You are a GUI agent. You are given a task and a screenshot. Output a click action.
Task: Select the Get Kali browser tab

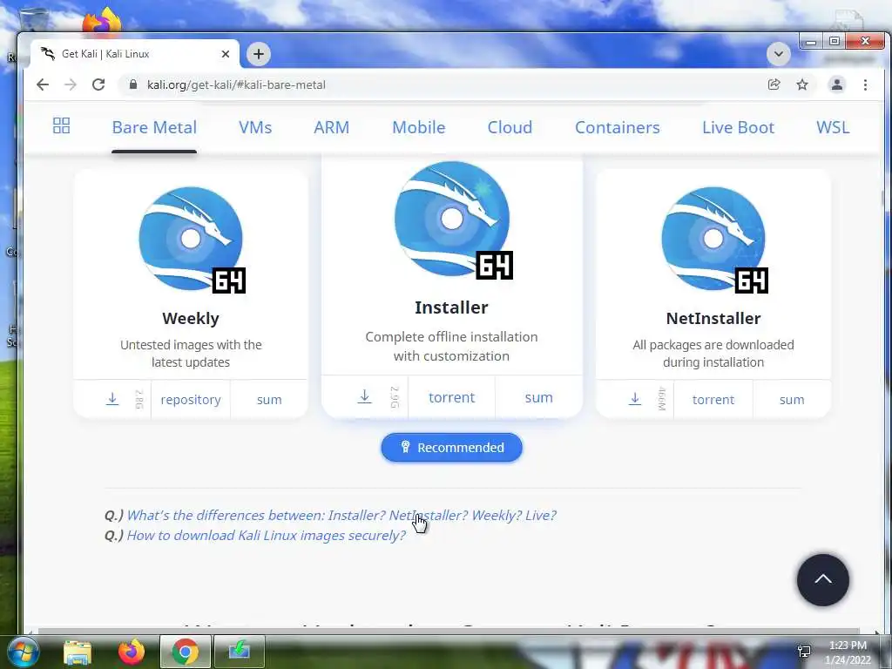[135, 54]
